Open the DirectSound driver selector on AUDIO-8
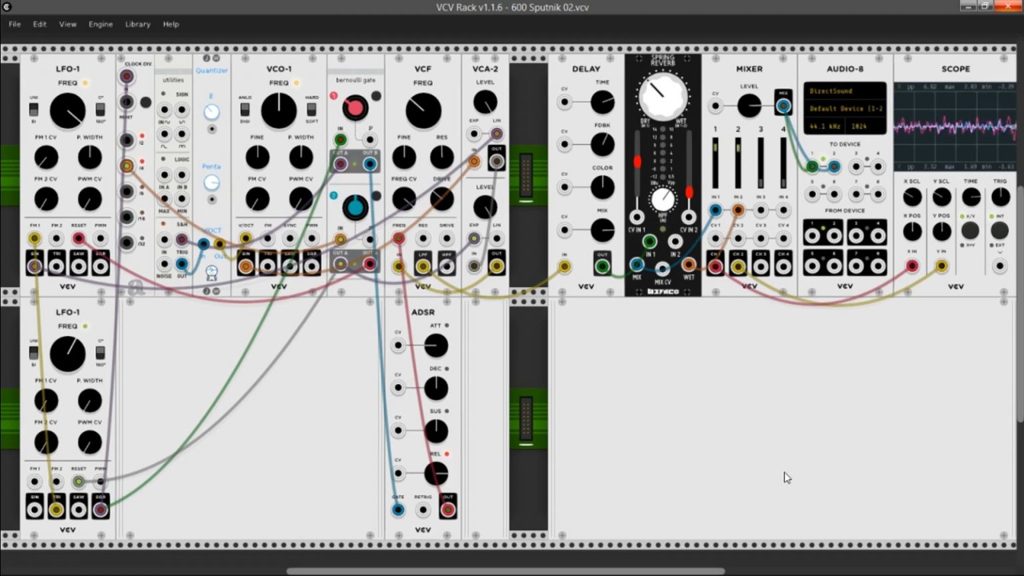Screen dimensions: 1024x576 [845, 91]
